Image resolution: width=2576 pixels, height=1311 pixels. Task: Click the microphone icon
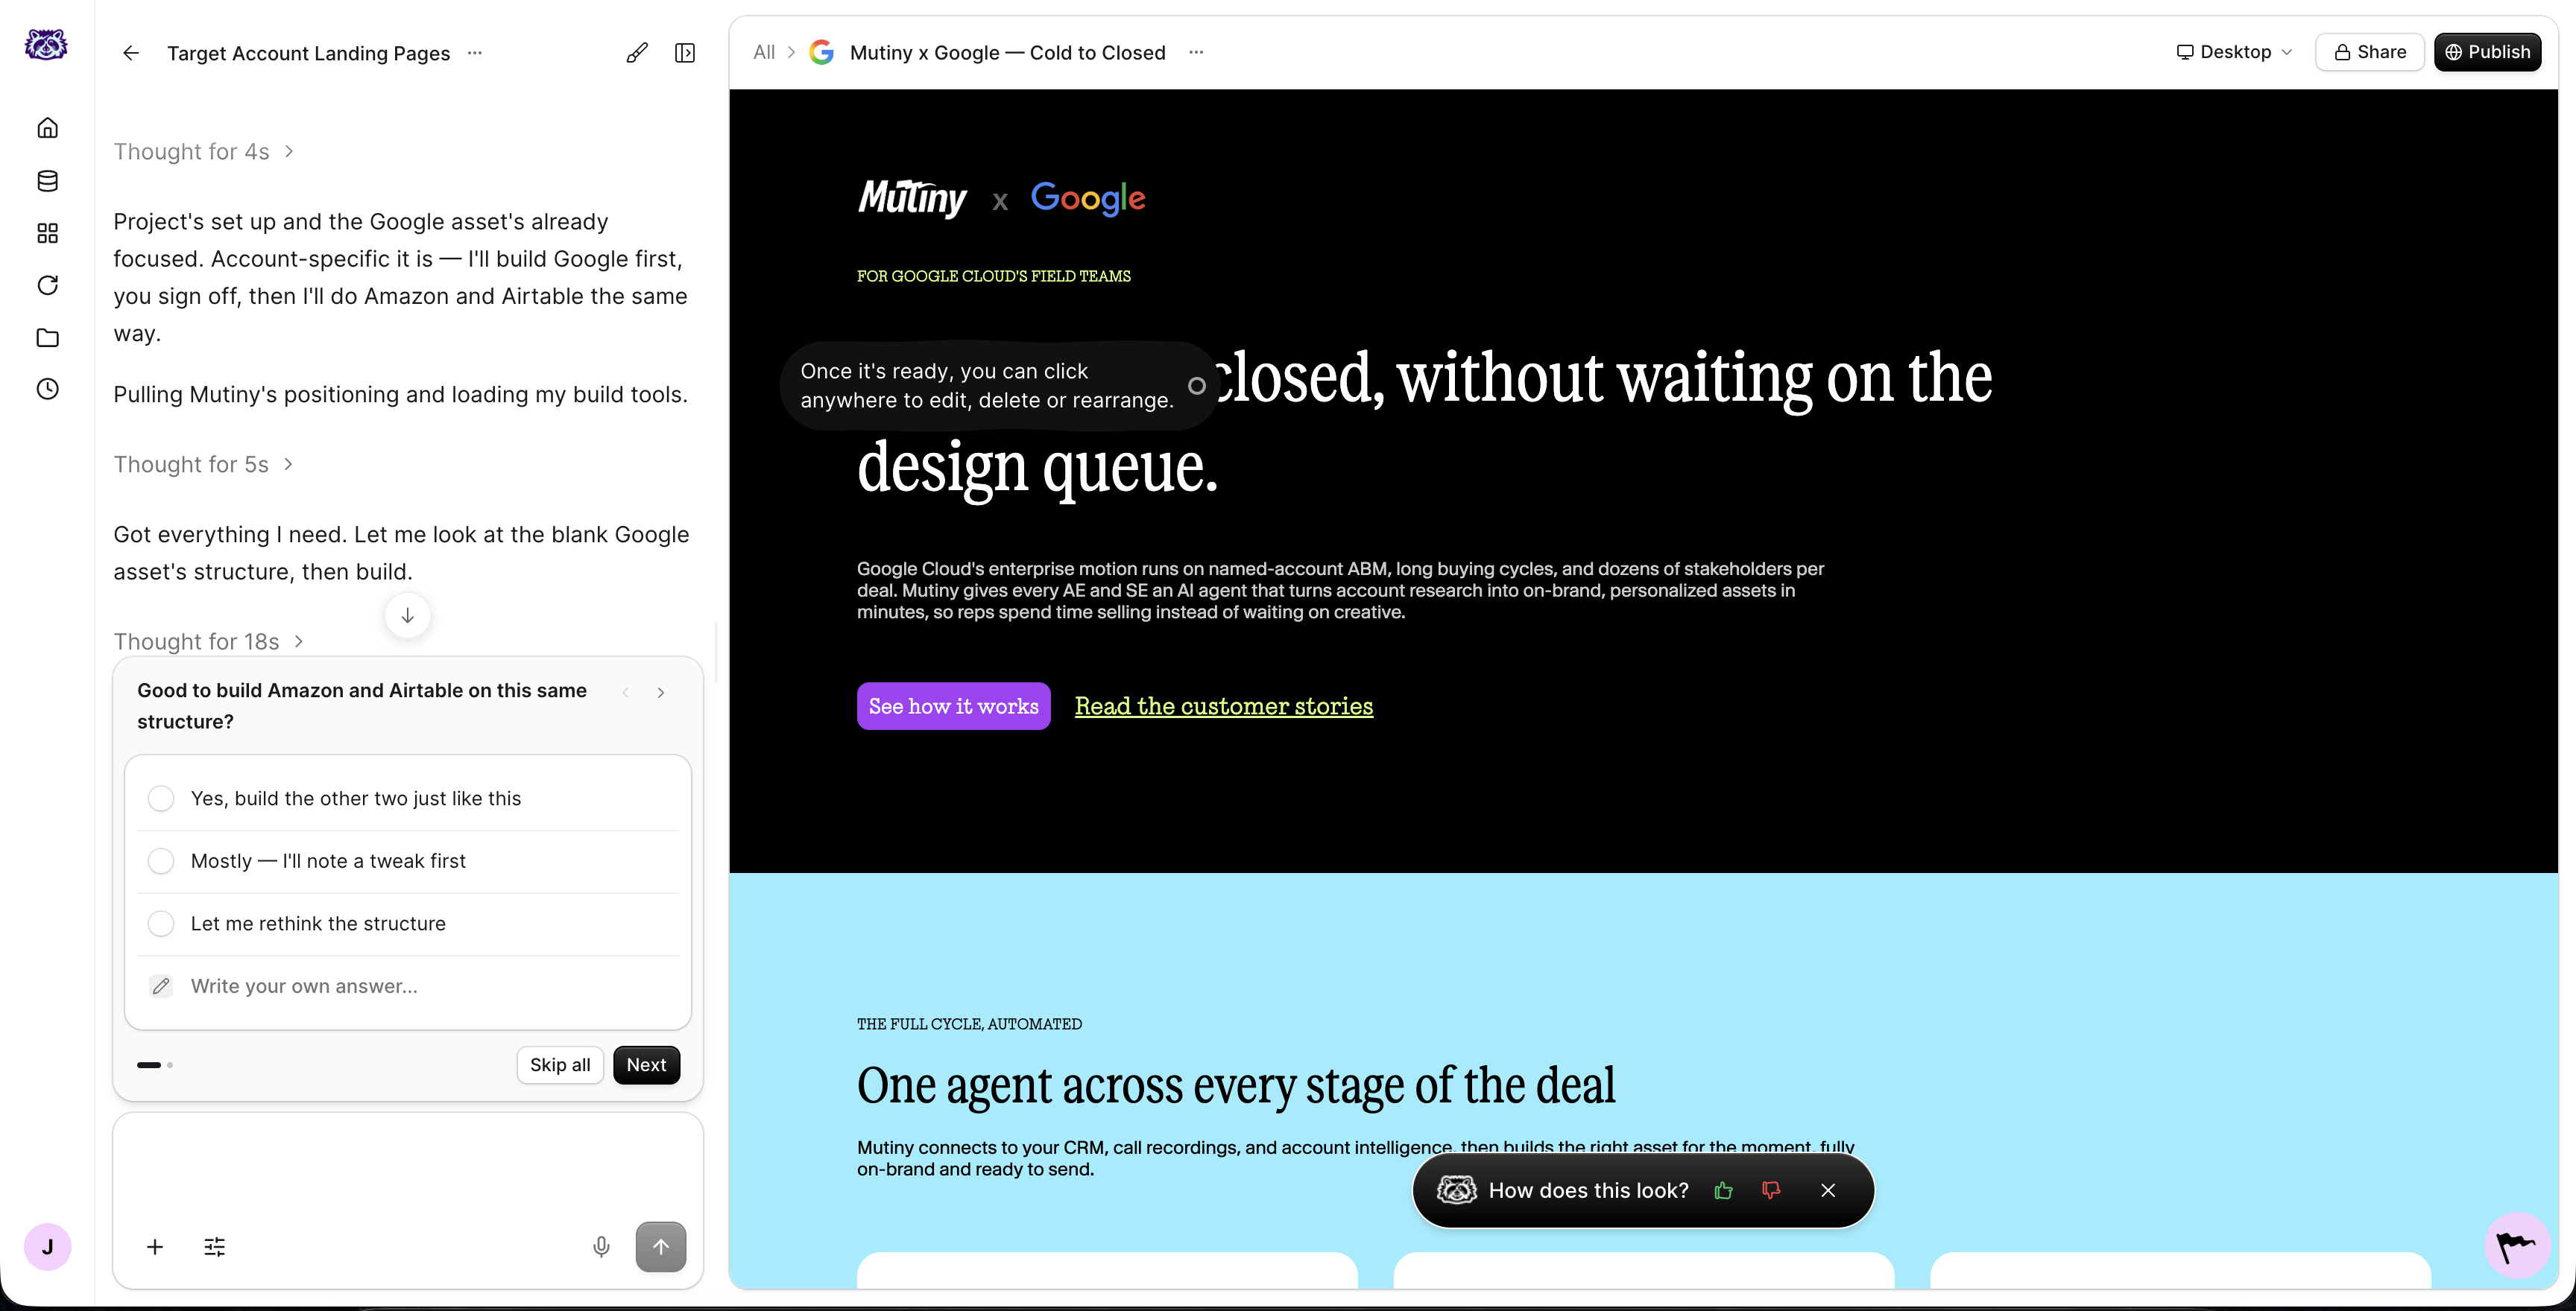[x=601, y=1247]
